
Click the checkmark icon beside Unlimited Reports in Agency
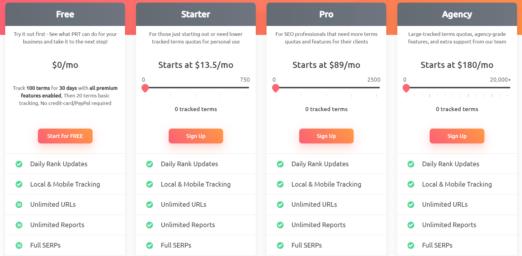(411, 225)
